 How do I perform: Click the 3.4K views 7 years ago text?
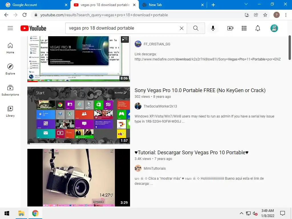tap(153, 159)
